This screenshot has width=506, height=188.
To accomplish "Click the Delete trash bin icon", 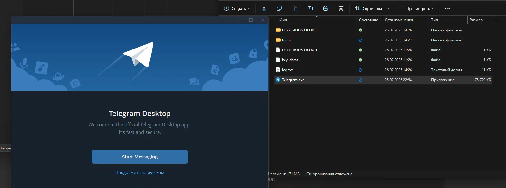I will tap(341, 9).
